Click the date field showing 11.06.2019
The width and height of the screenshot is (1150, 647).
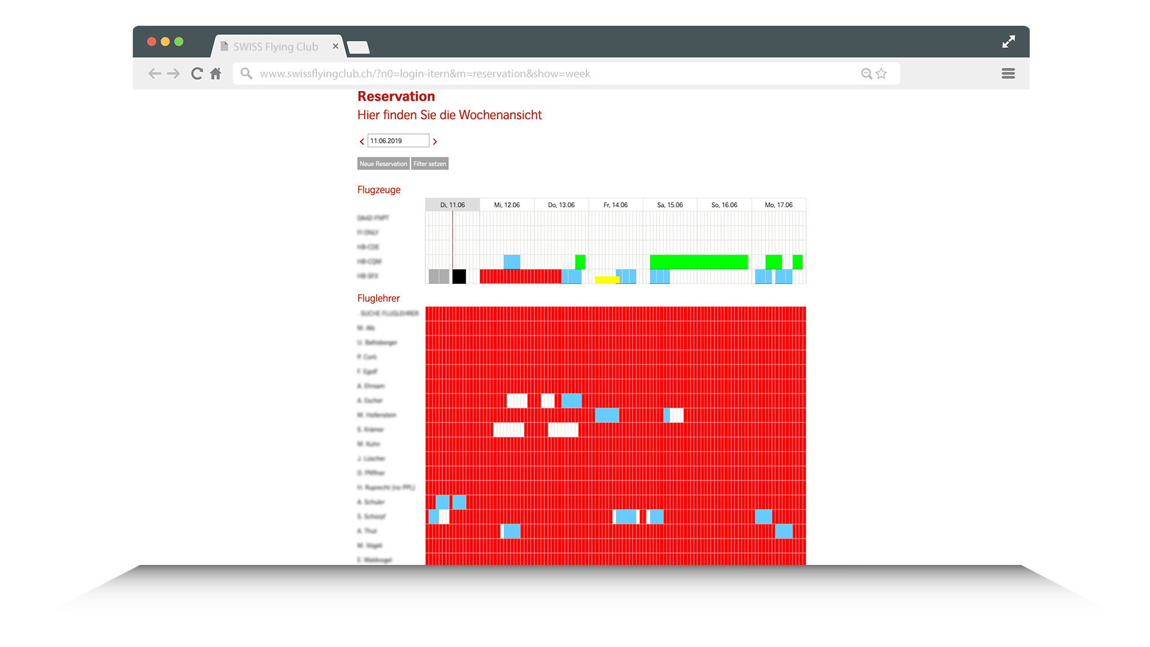pos(398,141)
